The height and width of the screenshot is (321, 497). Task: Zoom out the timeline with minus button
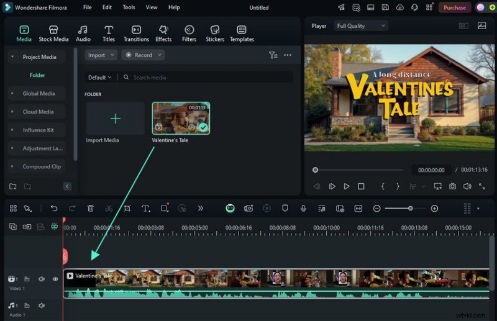[376, 208]
